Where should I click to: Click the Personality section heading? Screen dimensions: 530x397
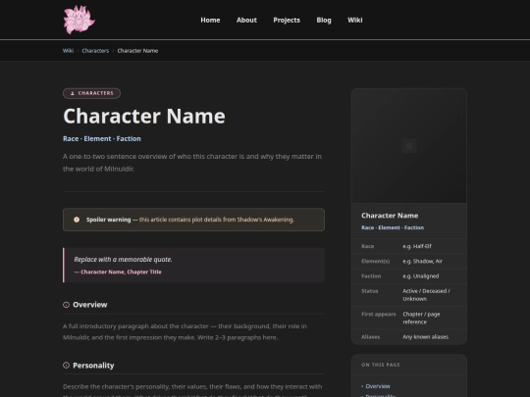[x=93, y=366]
